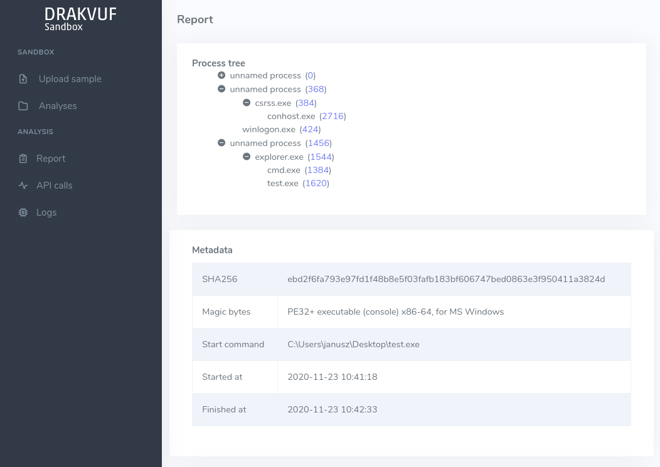Click PID 2716 link next to conhost.exe
This screenshot has height=467, width=660.
click(333, 116)
